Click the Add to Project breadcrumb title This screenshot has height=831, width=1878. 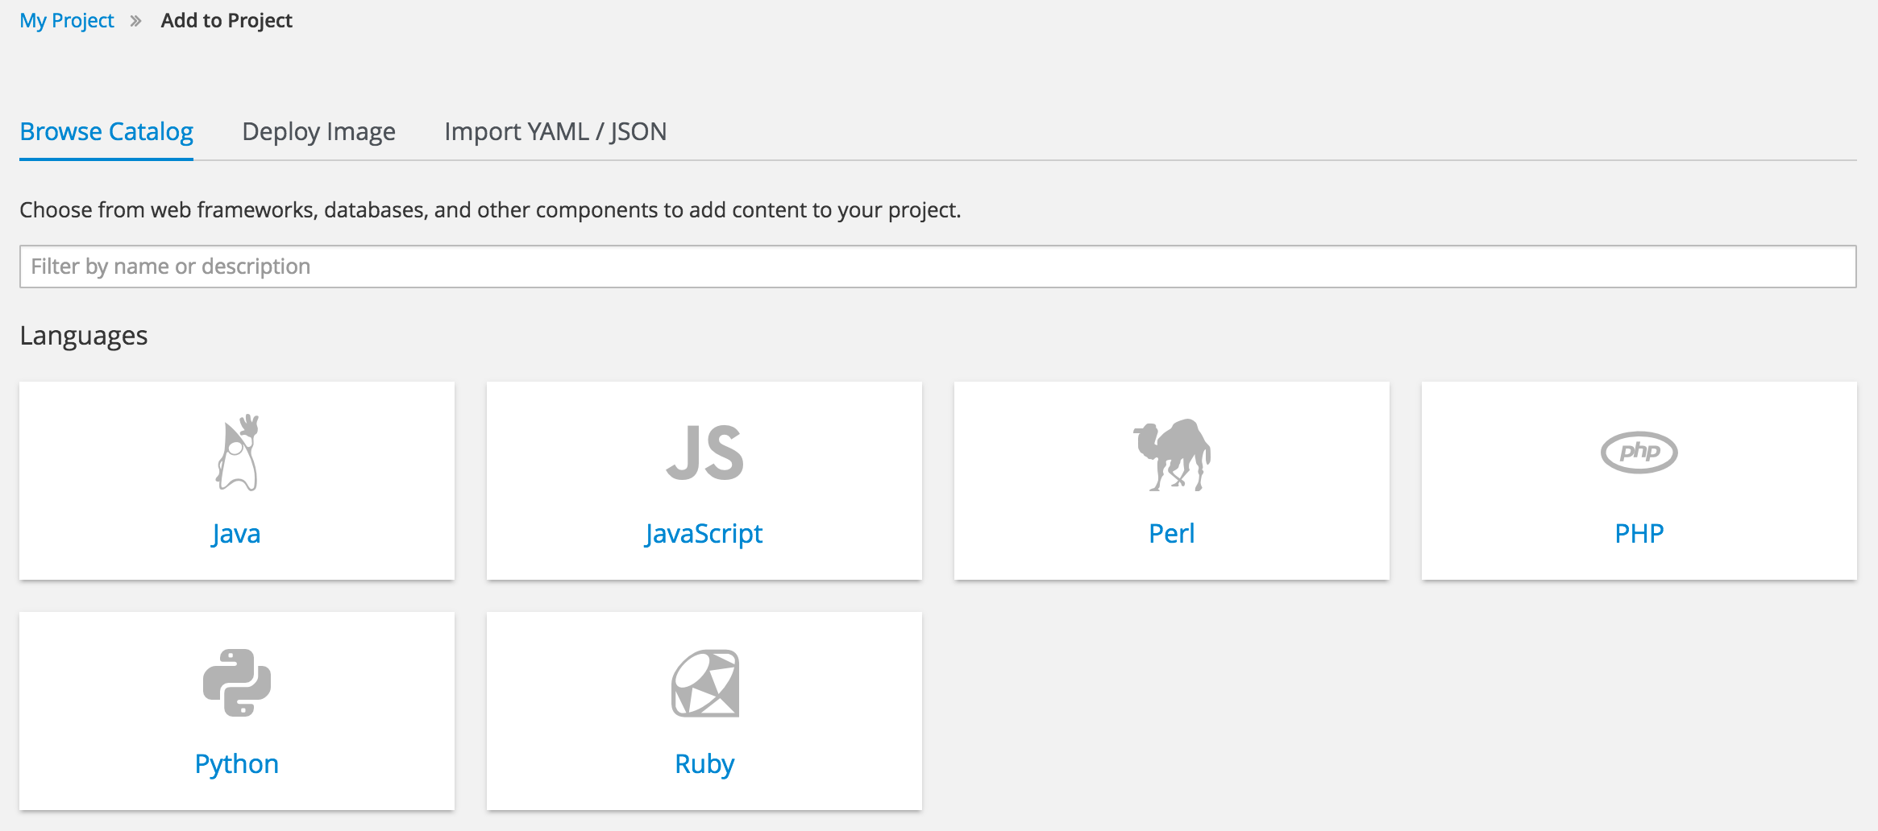(226, 21)
